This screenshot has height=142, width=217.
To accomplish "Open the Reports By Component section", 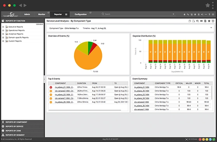I will click(x=23, y=122).
